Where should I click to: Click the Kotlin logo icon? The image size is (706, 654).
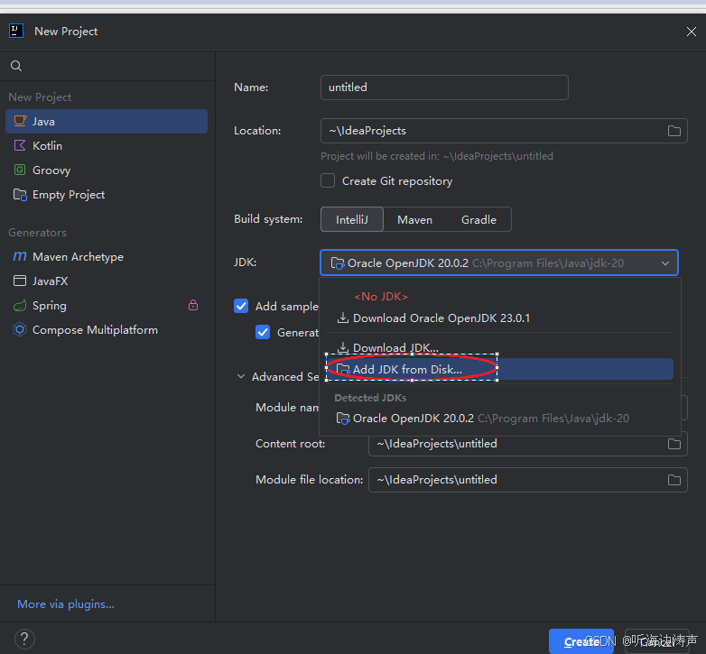[x=20, y=145]
